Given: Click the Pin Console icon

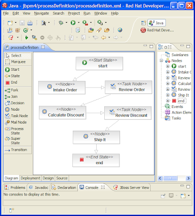Looking at the screenshot, I should tap(163, 195).
